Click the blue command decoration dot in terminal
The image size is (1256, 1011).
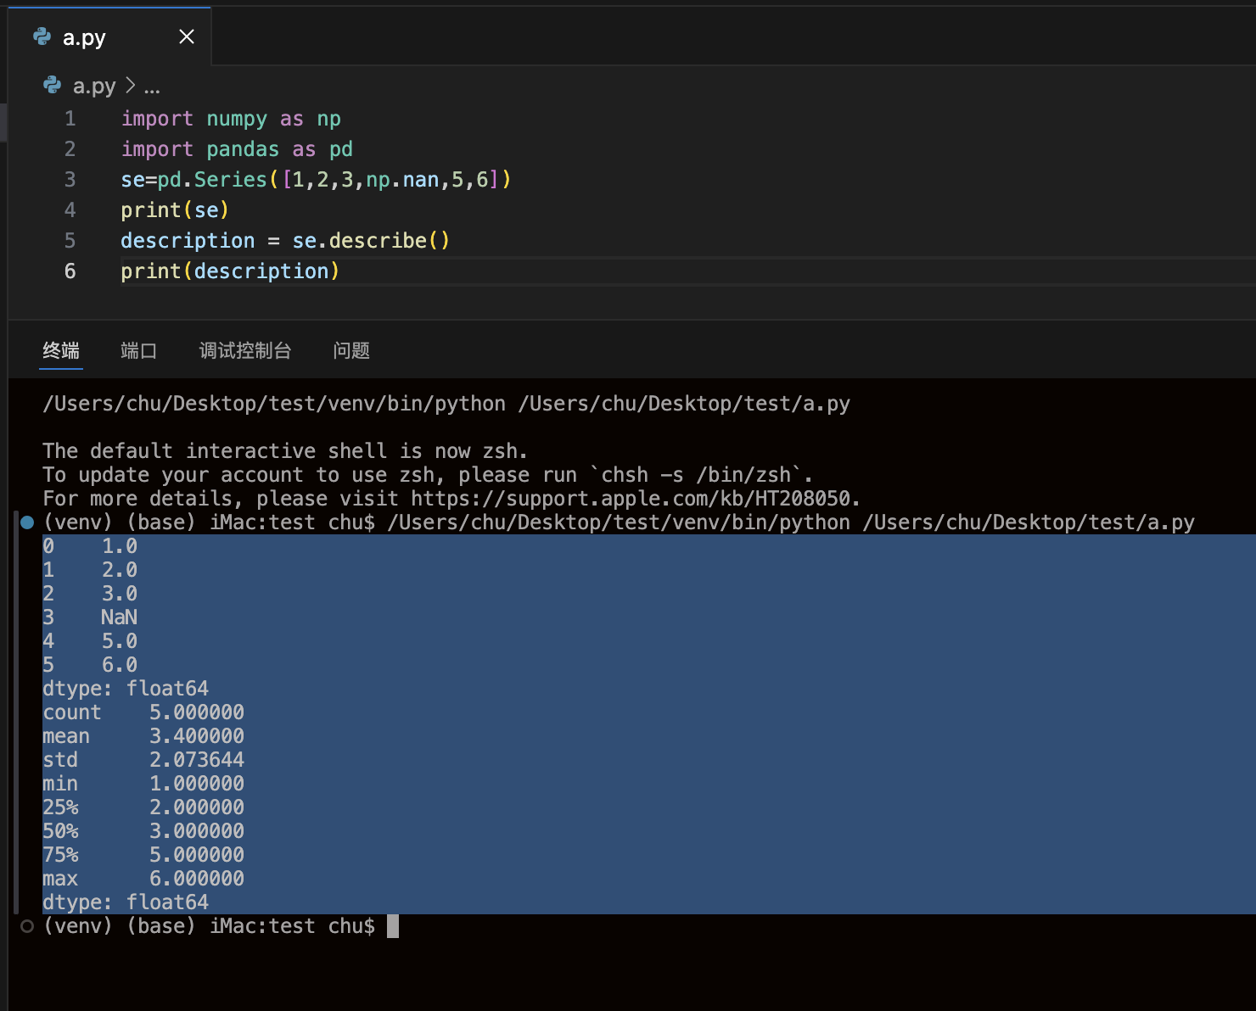click(x=27, y=522)
